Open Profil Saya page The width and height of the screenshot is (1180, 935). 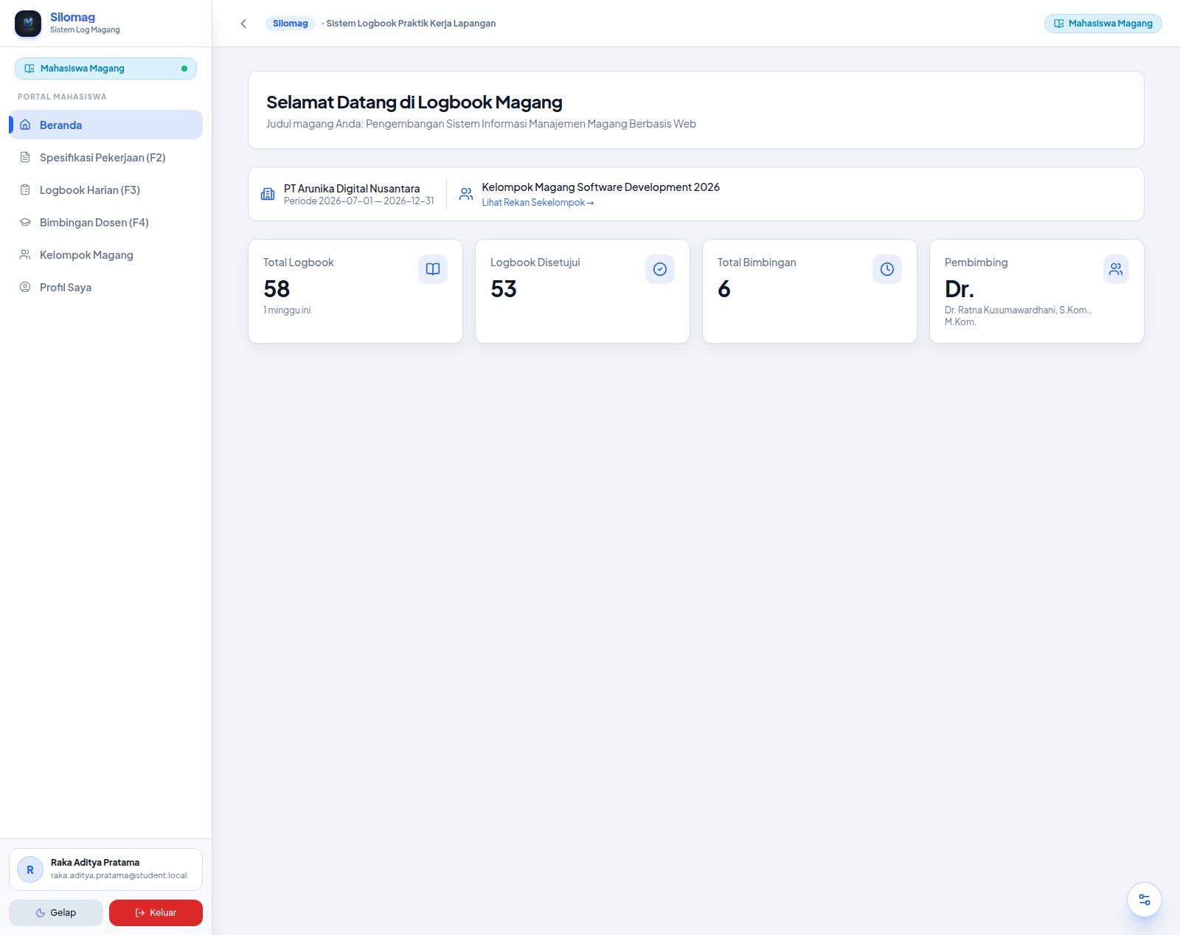coord(106,287)
